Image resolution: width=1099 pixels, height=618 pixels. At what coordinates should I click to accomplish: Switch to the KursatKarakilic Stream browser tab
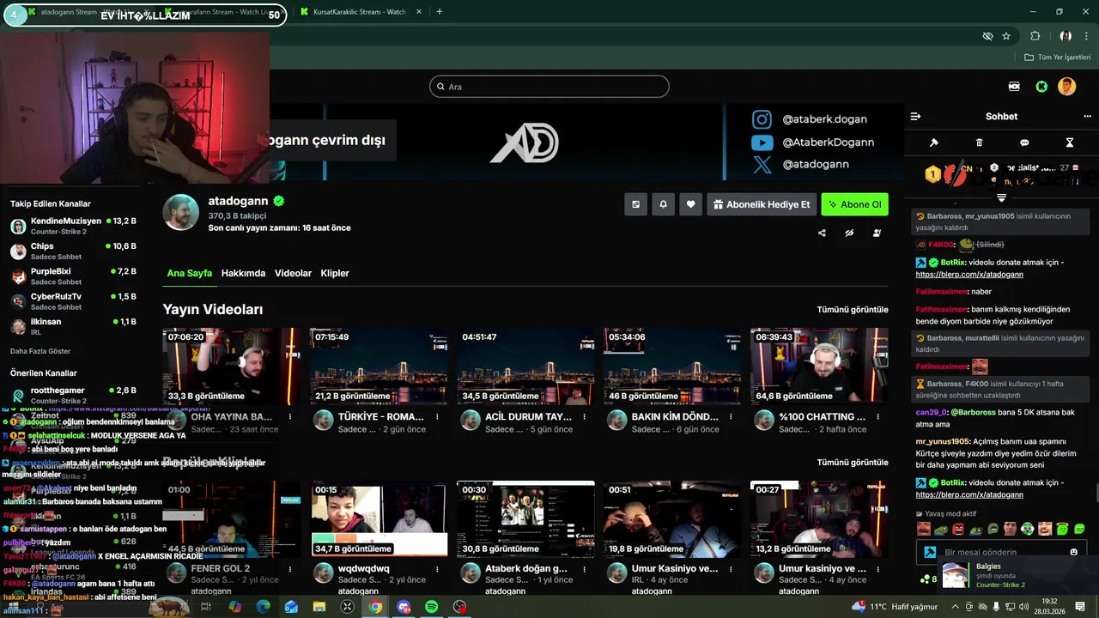point(359,12)
